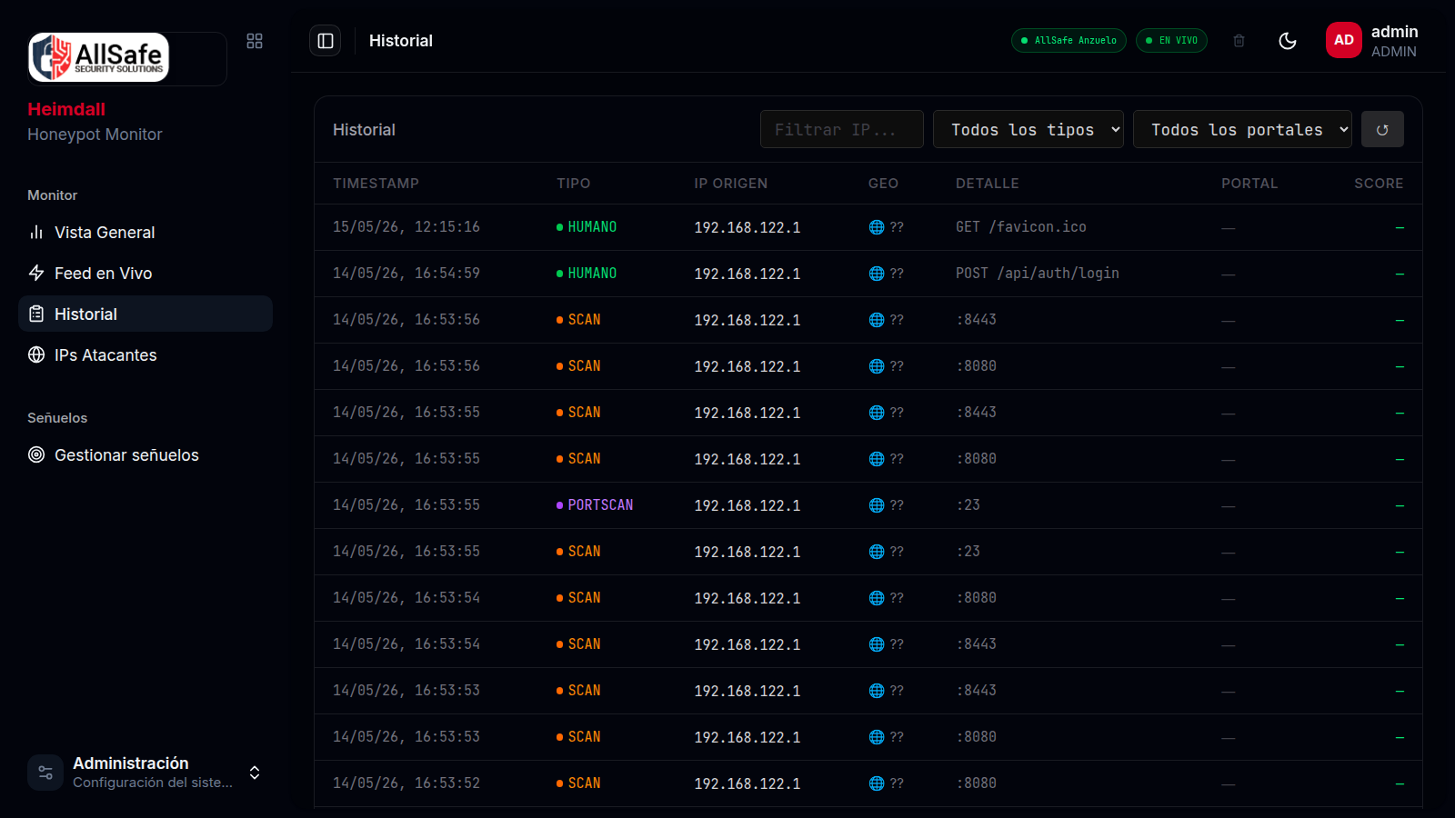1455x818 pixels.
Task: Click the Feed en Vivo lightning icon
Action: pos(36,274)
